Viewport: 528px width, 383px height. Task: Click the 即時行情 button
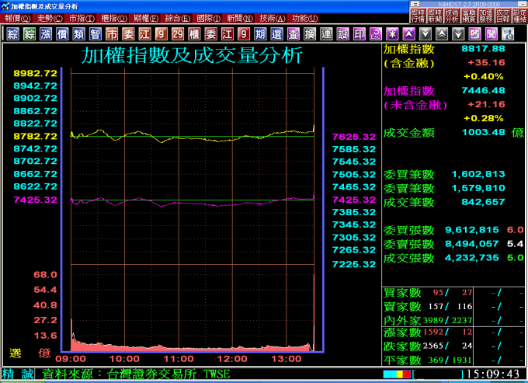pos(418,16)
